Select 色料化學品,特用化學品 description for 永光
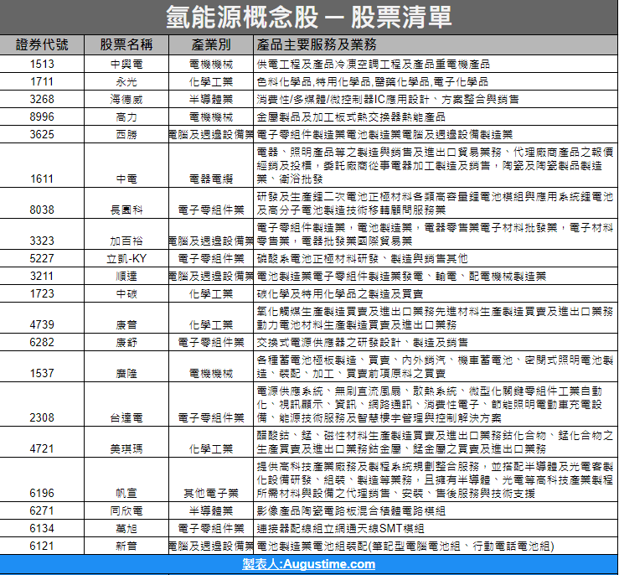619x575 pixels. point(372,82)
